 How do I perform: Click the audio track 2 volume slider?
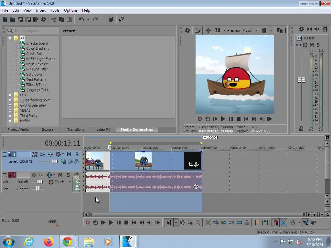coord(39,182)
